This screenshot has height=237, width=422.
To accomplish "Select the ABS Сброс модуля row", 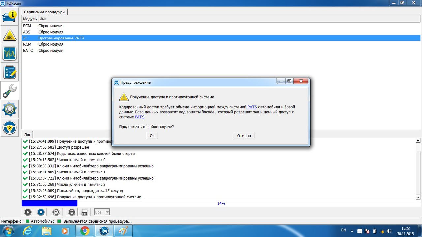I will click(x=221, y=32).
